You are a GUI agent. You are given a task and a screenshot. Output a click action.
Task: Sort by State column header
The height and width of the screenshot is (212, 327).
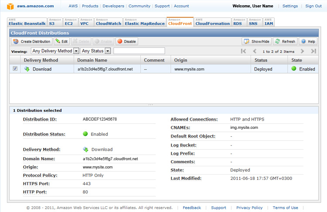click(303, 60)
